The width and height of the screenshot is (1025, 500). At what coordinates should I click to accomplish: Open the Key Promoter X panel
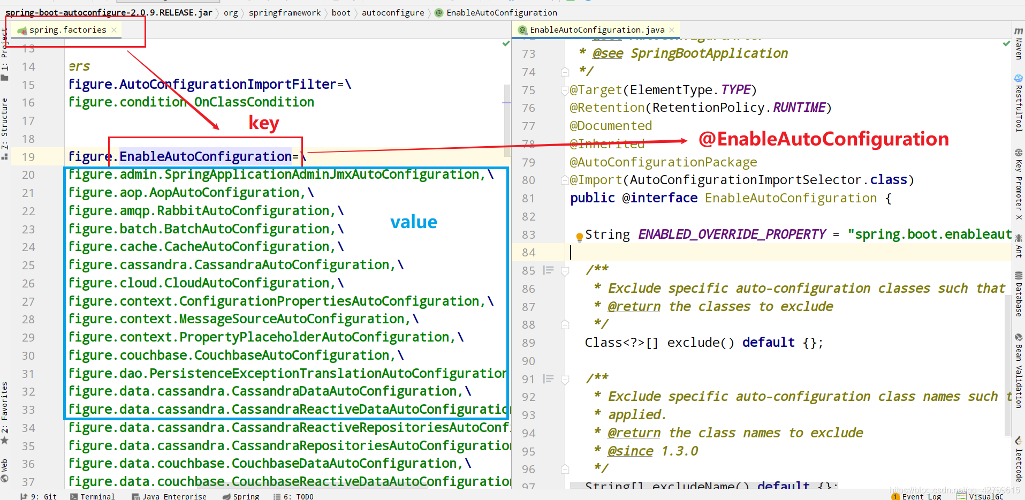(x=1018, y=184)
